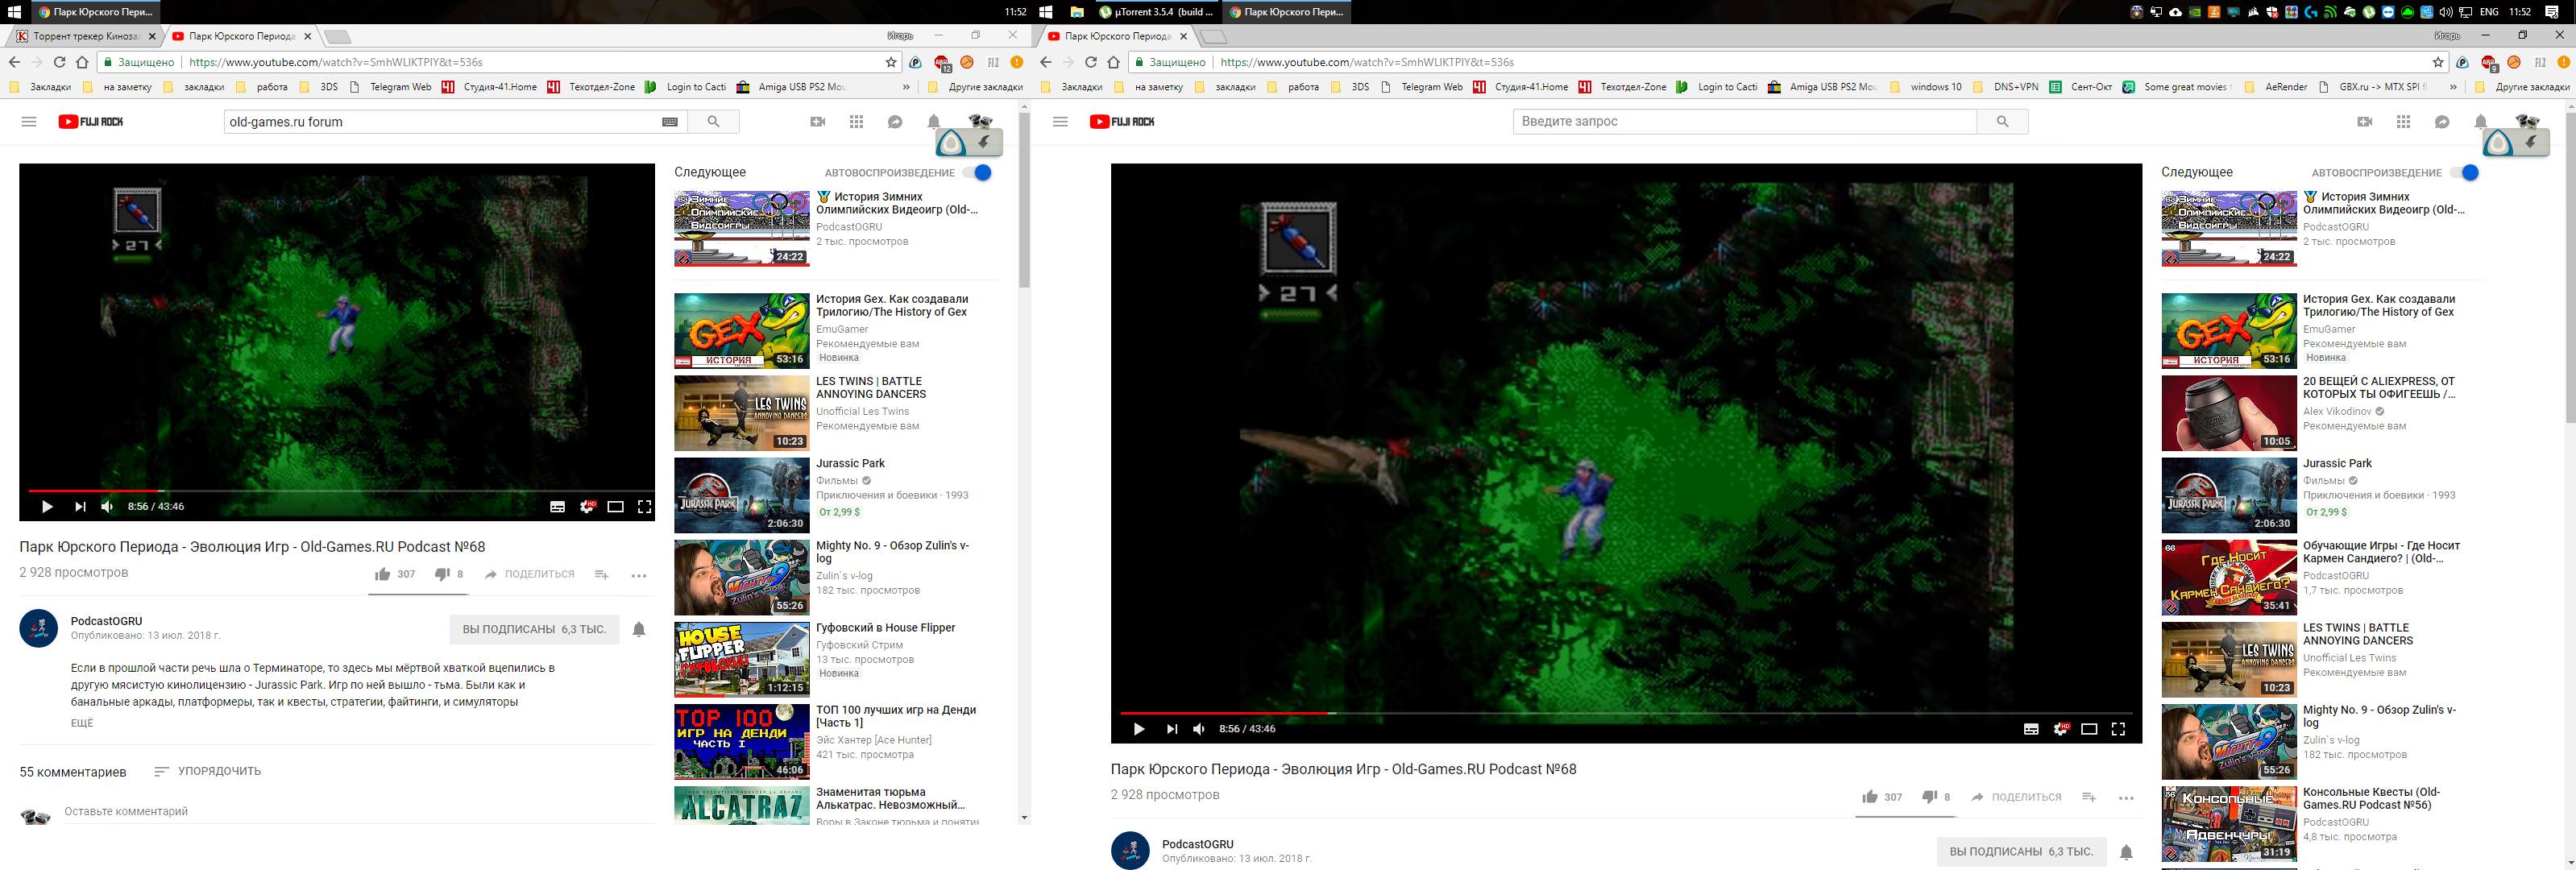Click like thumbs-up icon in right window

click(x=1870, y=797)
